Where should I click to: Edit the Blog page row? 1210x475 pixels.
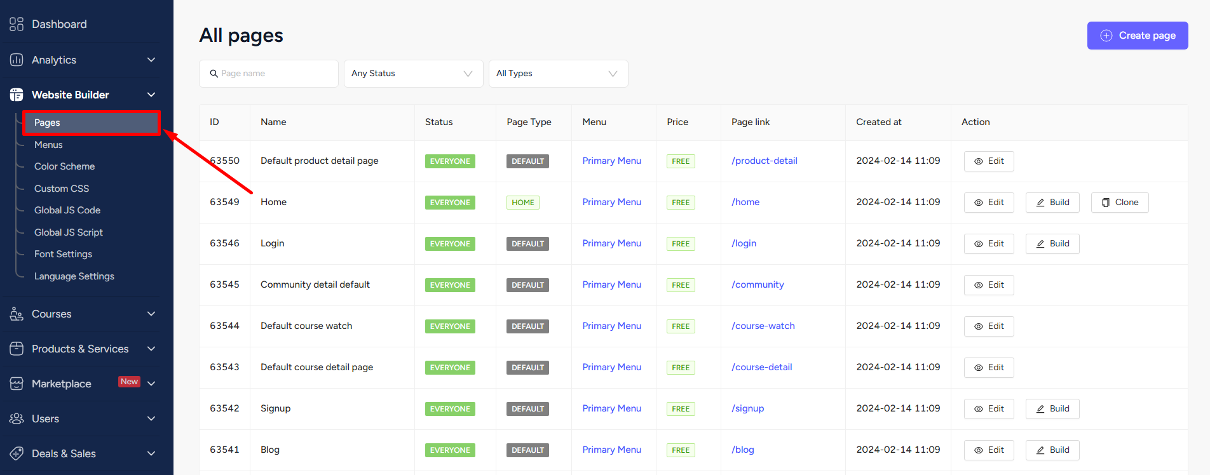(989, 450)
